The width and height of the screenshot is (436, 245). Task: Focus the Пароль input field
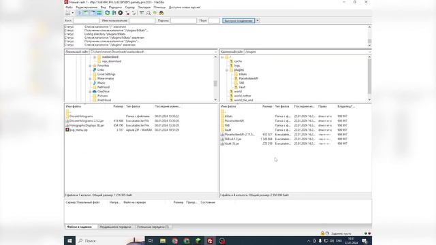tap(183, 20)
